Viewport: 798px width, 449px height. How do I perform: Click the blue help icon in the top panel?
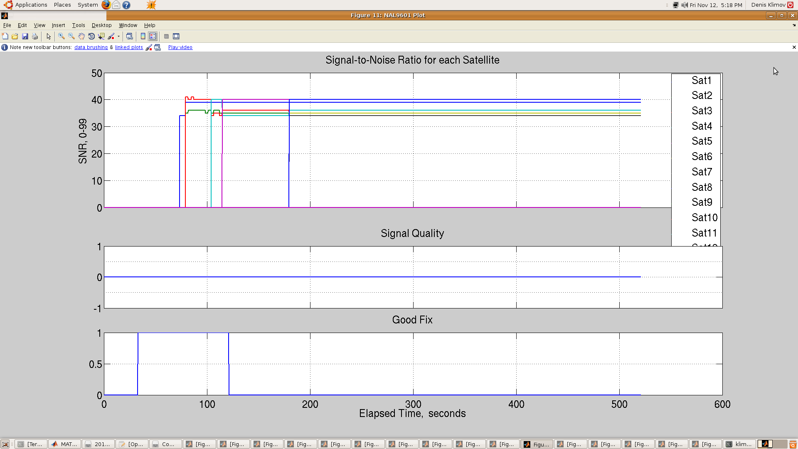click(x=126, y=5)
